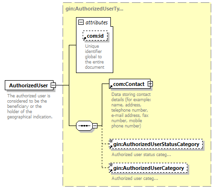Click the attributes heading text
This screenshot has height=189, width=216.
(97, 22)
